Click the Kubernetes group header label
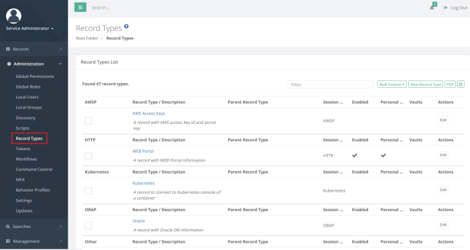The width and height of the screenshot is (470, 250). click(97, 172)
